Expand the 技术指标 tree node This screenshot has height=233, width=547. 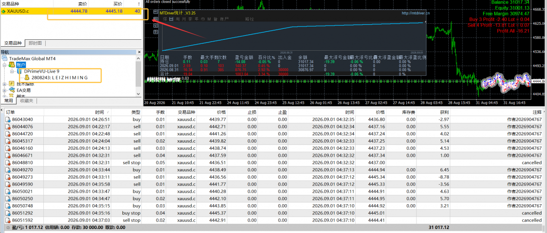[x=4, y=84]
